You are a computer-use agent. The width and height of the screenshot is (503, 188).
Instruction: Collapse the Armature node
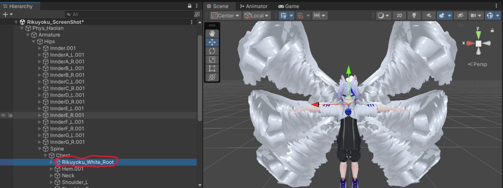[28, 35]
